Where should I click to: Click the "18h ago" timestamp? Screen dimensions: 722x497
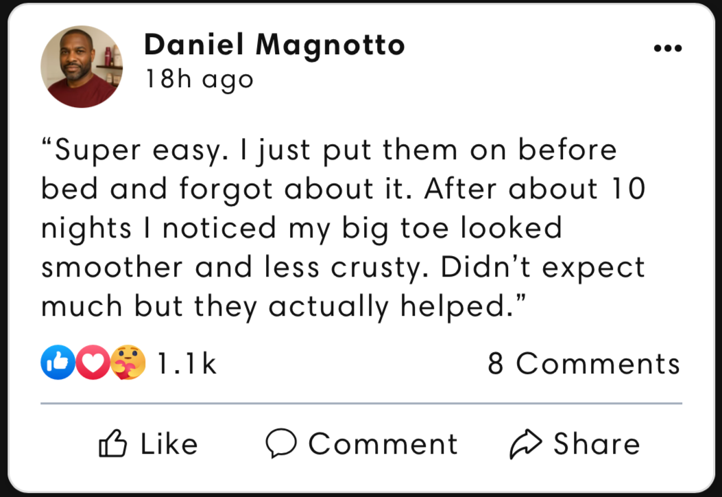click(x=199, y=80)
